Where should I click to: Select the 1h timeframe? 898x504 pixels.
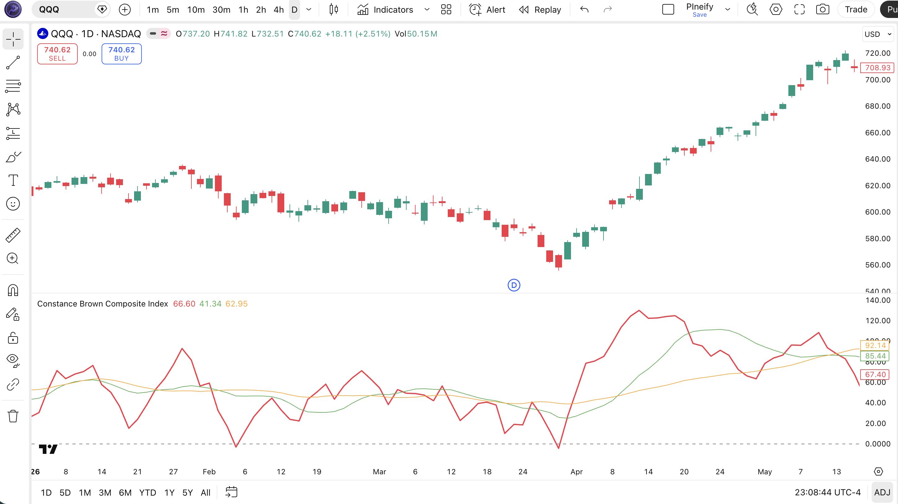click(243, 9)
